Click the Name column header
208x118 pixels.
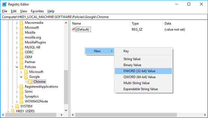coord(77,23)
